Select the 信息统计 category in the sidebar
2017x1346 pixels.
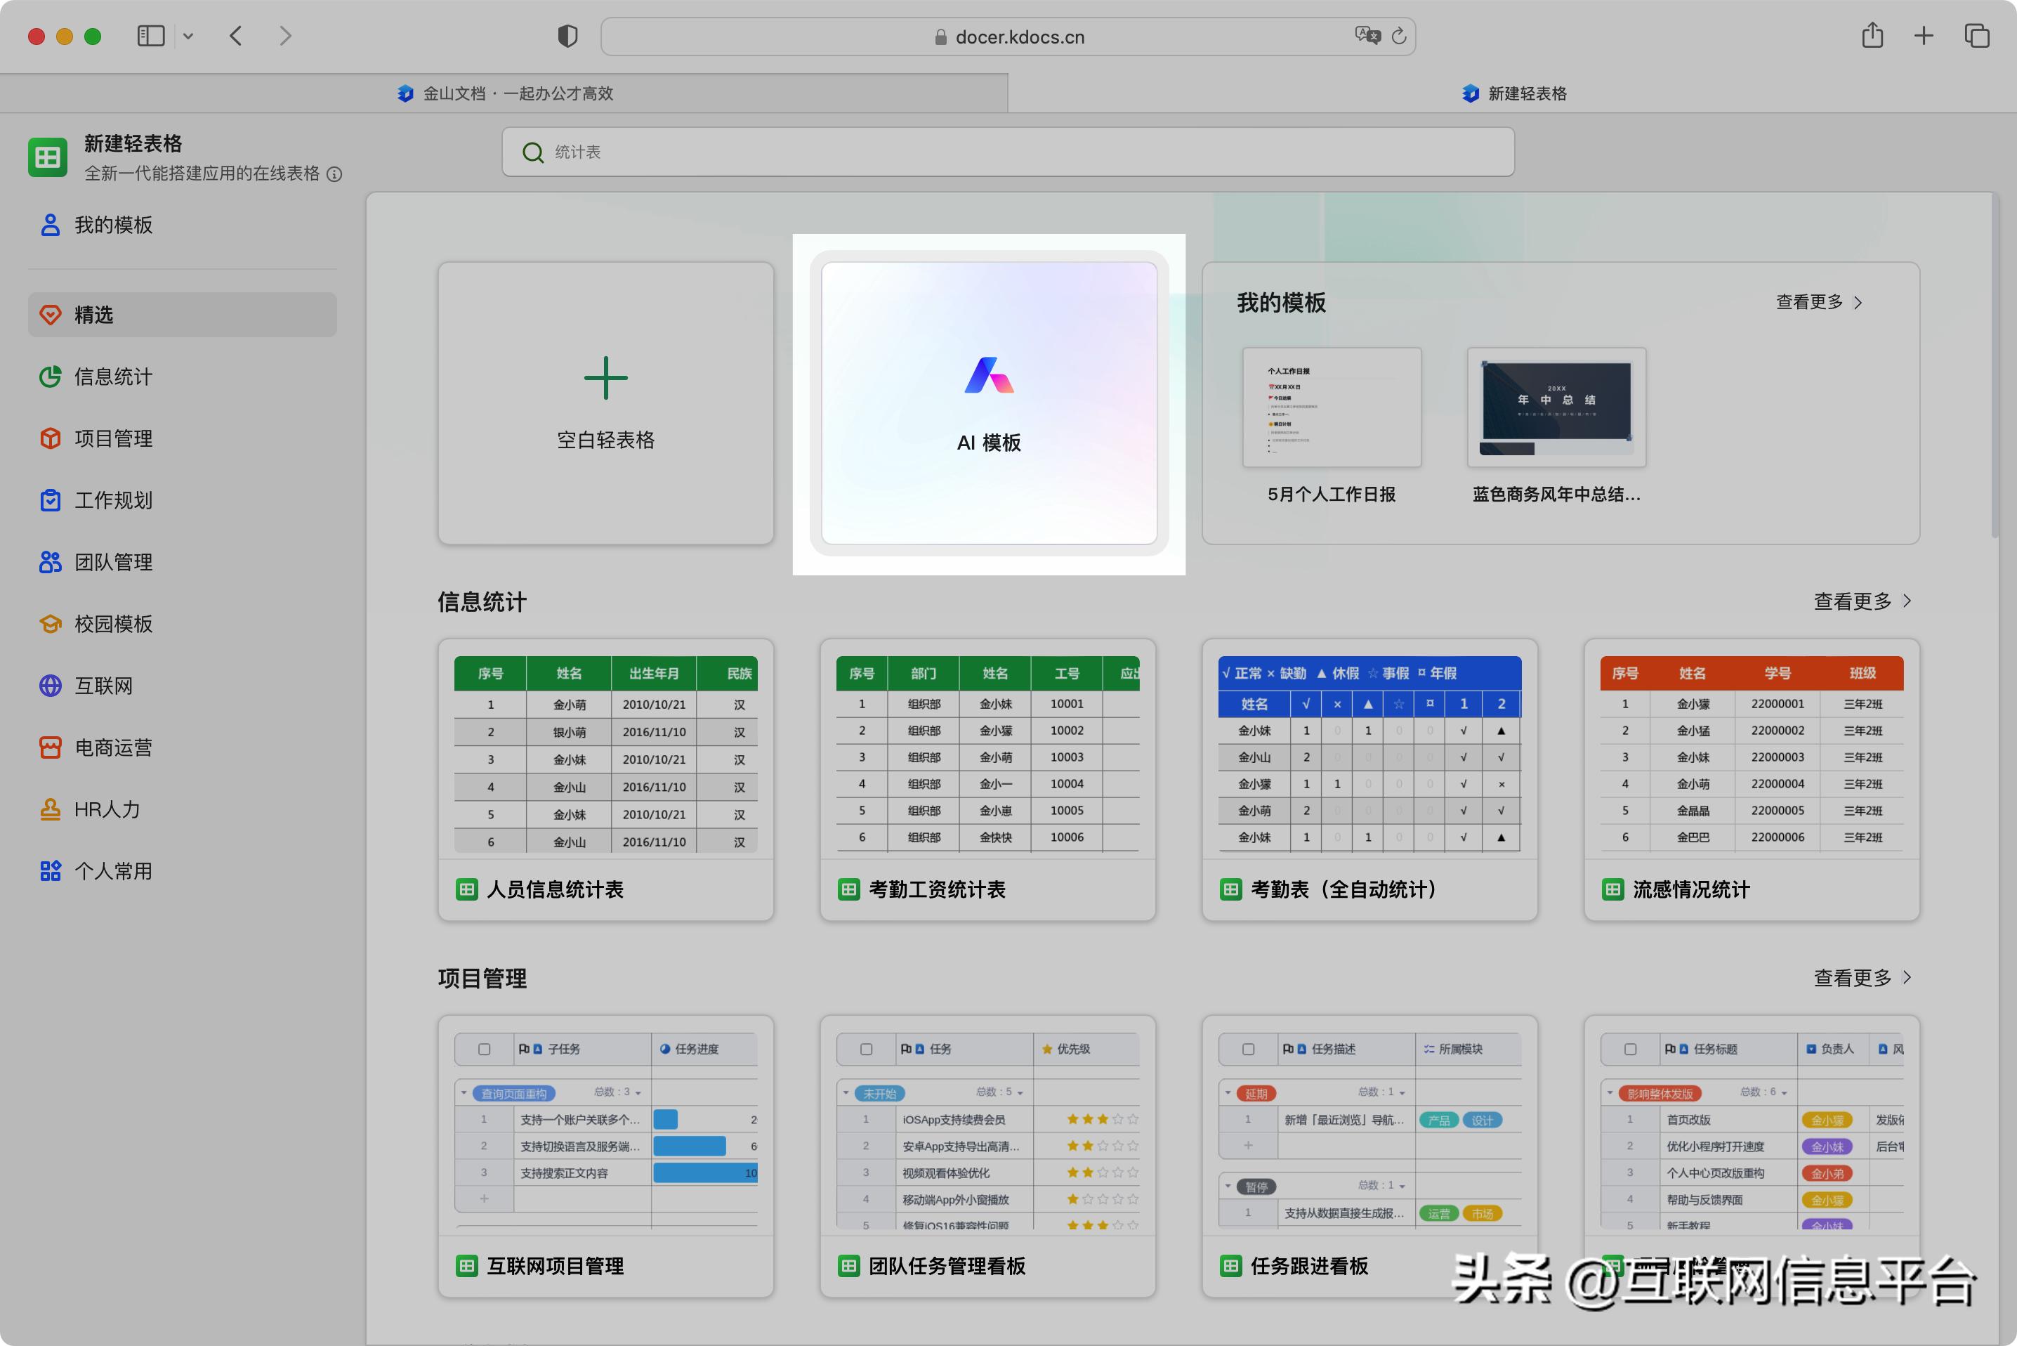[112, 376]
